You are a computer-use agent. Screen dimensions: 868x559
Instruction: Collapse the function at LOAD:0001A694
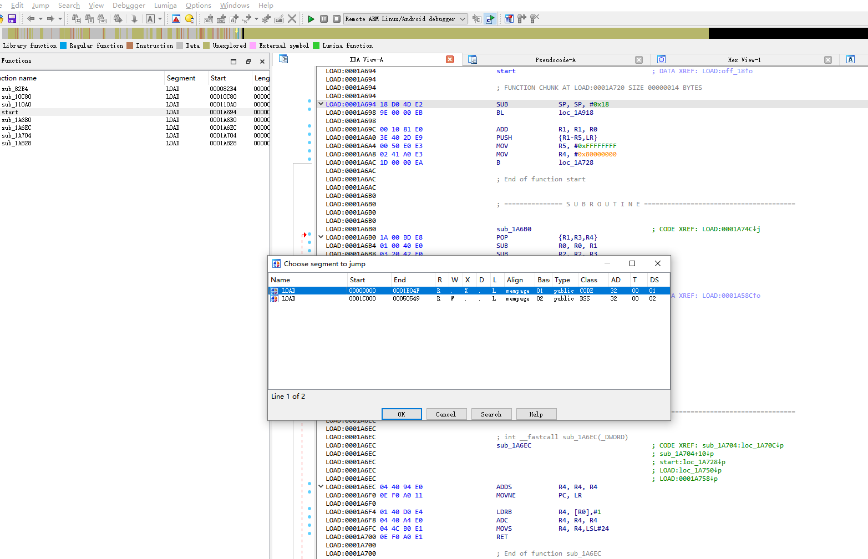pyautogui.click(x=321, y=104)
